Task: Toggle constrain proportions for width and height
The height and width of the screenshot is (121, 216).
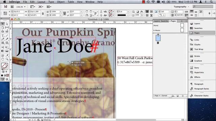Action: (x=43, y=13)
